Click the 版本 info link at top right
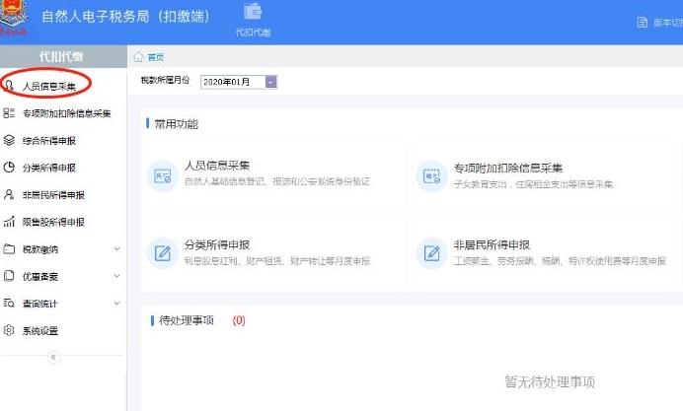The image size is (683, 411). point(657,23)
